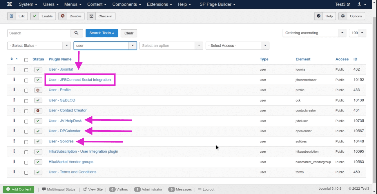Open the list limit 100 dropdown
The image size is (377, 194).
tap(358, 33)
